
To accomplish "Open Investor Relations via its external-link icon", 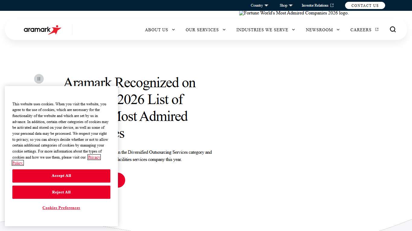I will tap(332, 5).
